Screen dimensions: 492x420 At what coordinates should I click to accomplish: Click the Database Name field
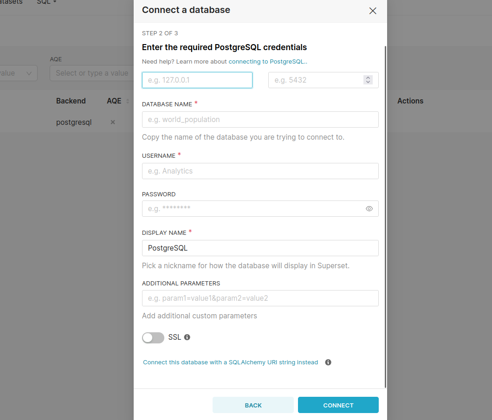260,119
